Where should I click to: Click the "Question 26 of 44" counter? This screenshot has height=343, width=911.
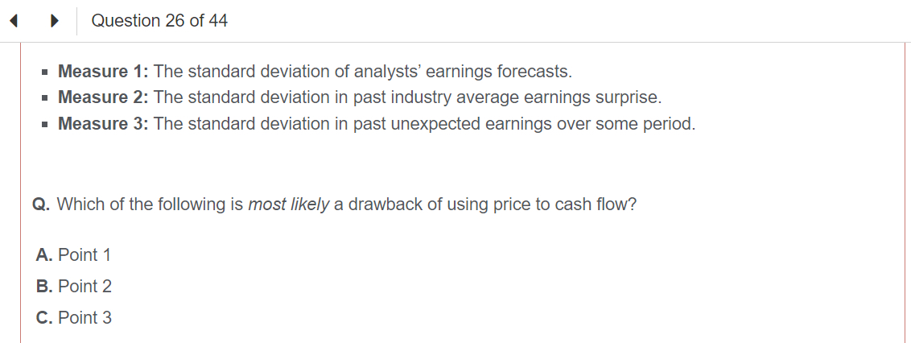pyautogui.click(x=159, y=21)
